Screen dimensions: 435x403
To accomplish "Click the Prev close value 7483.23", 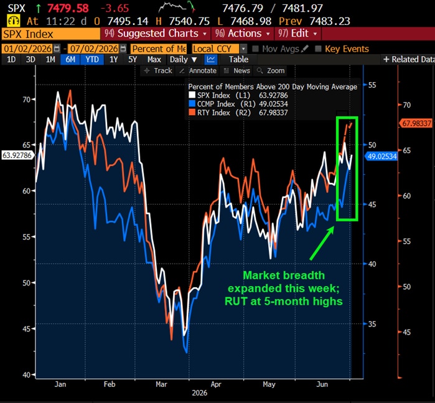I will (x=330, y=21).
